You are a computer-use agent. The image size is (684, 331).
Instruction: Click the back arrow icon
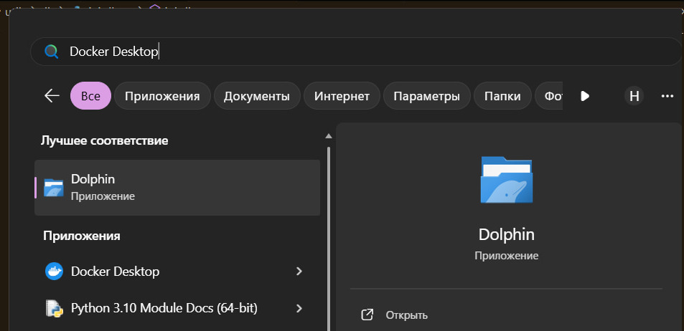pyautogui.click(x=52, y=96)
